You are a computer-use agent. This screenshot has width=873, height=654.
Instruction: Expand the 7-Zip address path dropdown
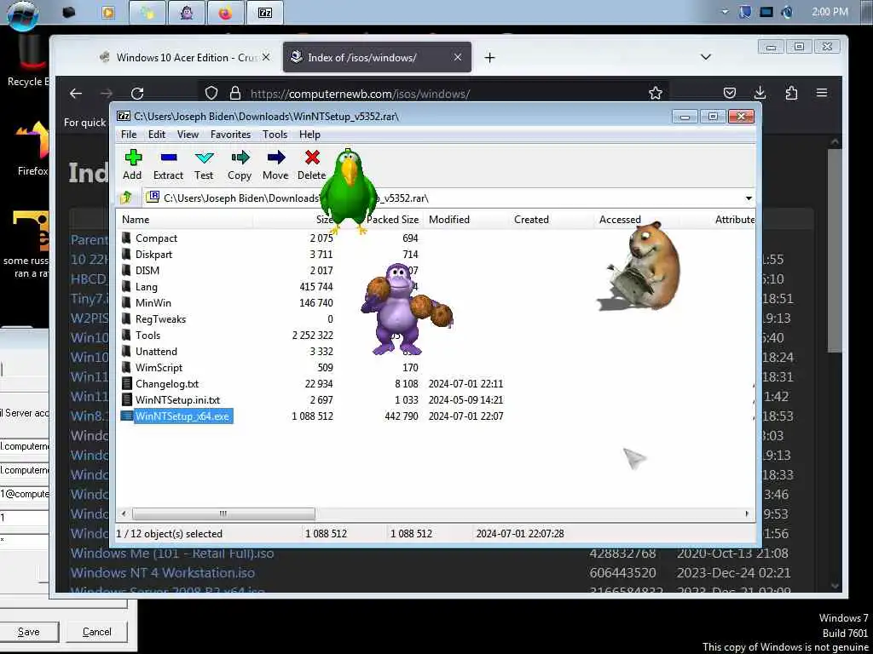[749, 198]
